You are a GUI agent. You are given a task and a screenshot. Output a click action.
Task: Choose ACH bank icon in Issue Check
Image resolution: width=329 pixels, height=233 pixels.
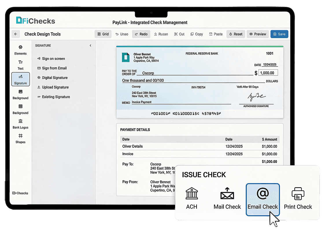pyautogui.click(x=192, y=193)
